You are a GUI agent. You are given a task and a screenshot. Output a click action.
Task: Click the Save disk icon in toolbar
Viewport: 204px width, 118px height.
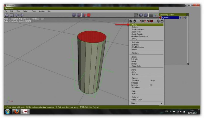12,15
